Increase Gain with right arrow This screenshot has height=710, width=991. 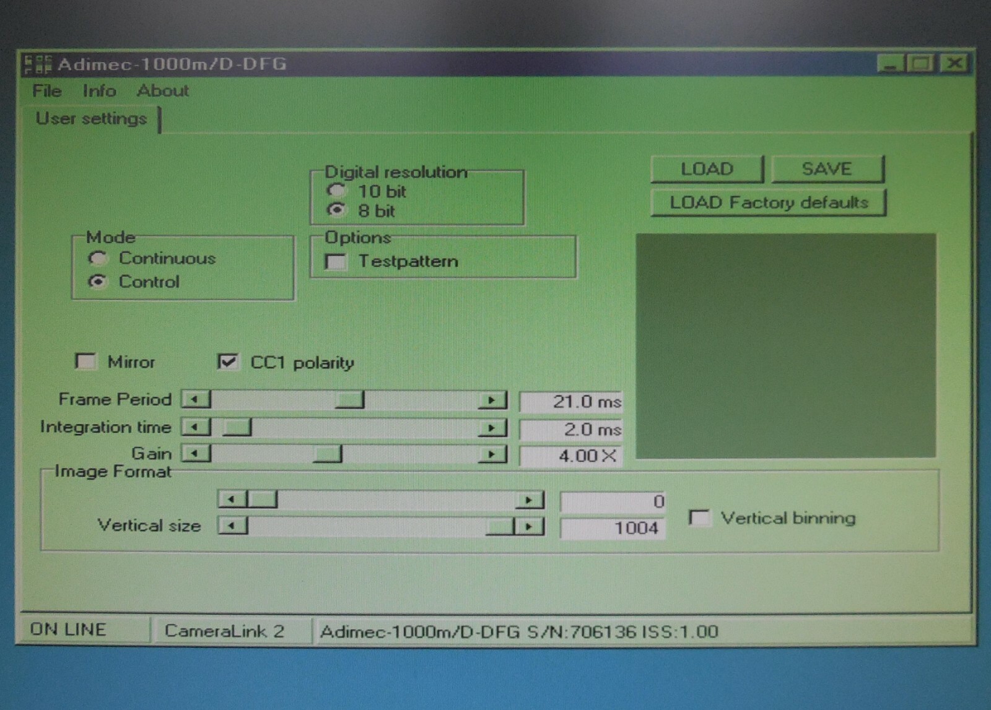click(492, 454)
